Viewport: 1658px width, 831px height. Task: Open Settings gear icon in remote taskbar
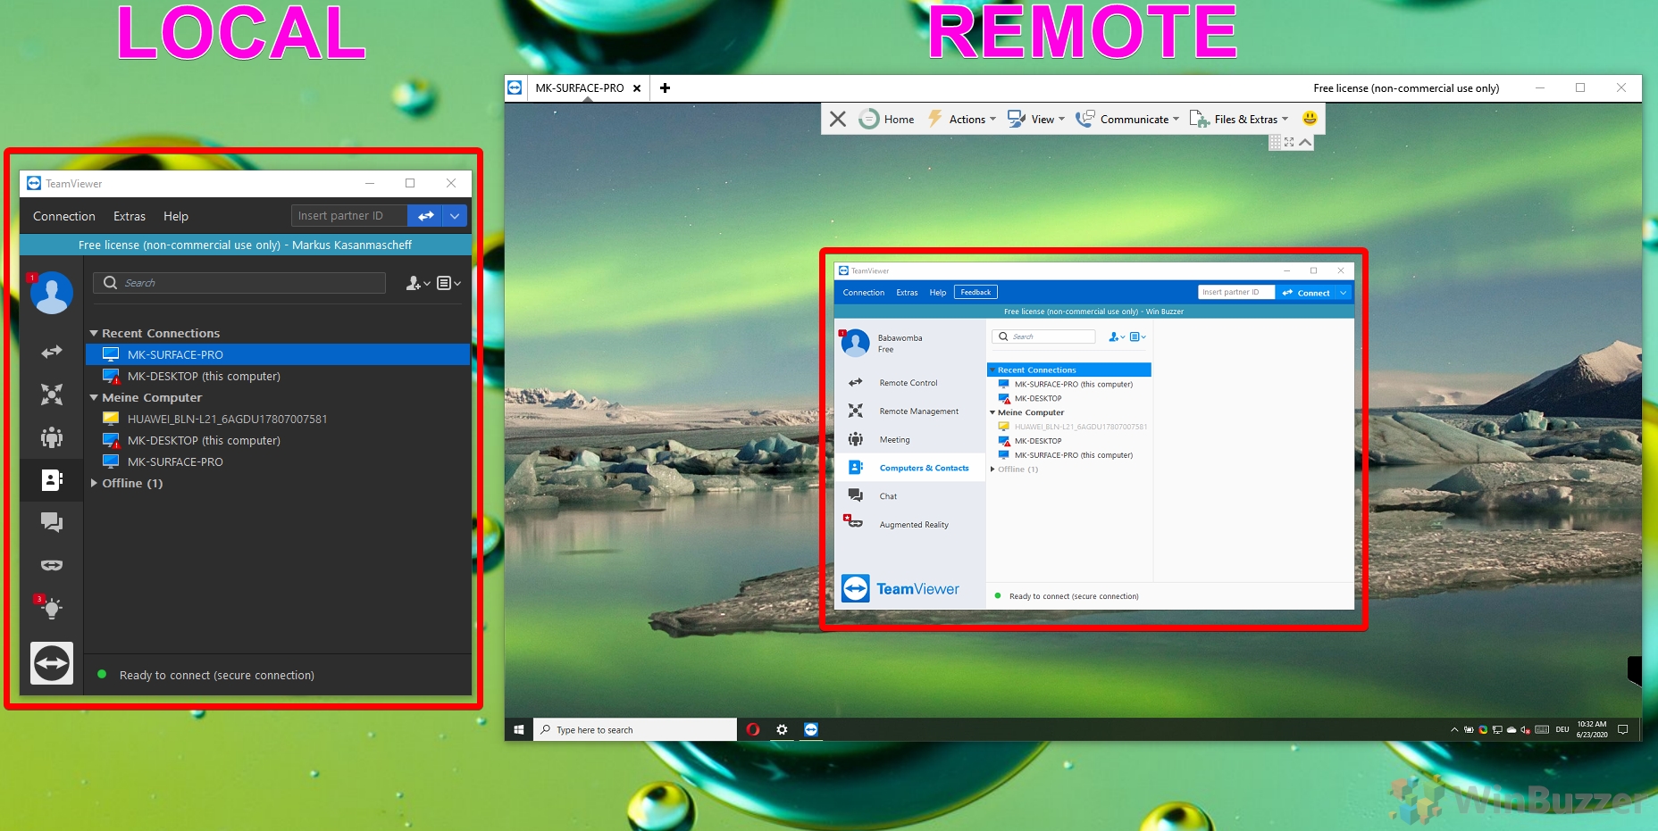[x=782, y=729]
